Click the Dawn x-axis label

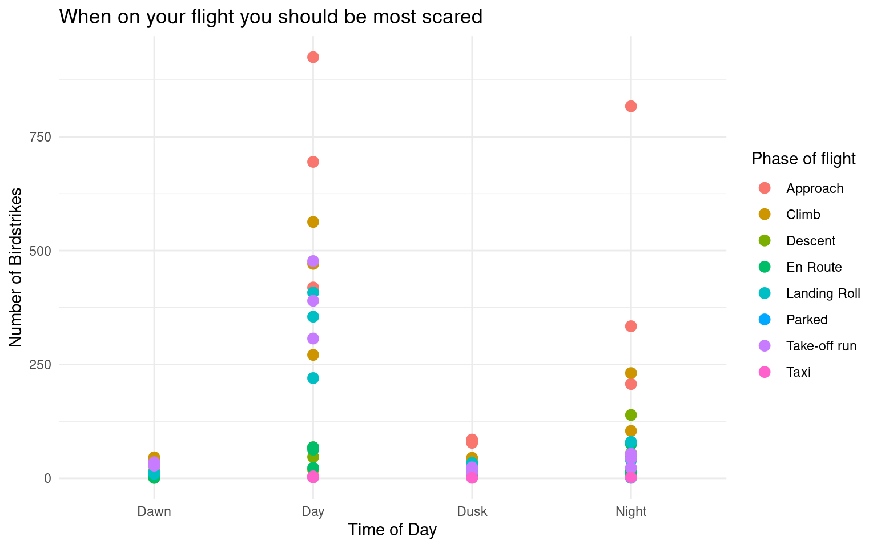[x=154, y=511]
